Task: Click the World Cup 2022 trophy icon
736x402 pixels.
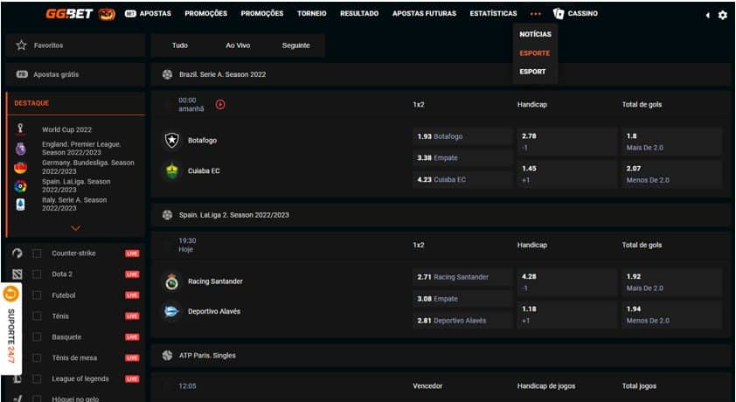Action: point(20,128)
